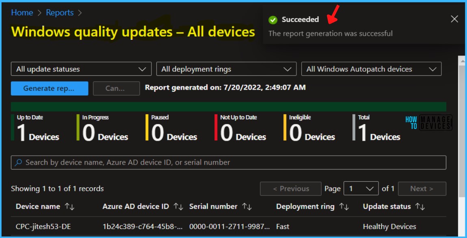Screen dimensions: 467x238
Task: Click the vertical scrollbar on the right
Action: (x=461, y=131)
